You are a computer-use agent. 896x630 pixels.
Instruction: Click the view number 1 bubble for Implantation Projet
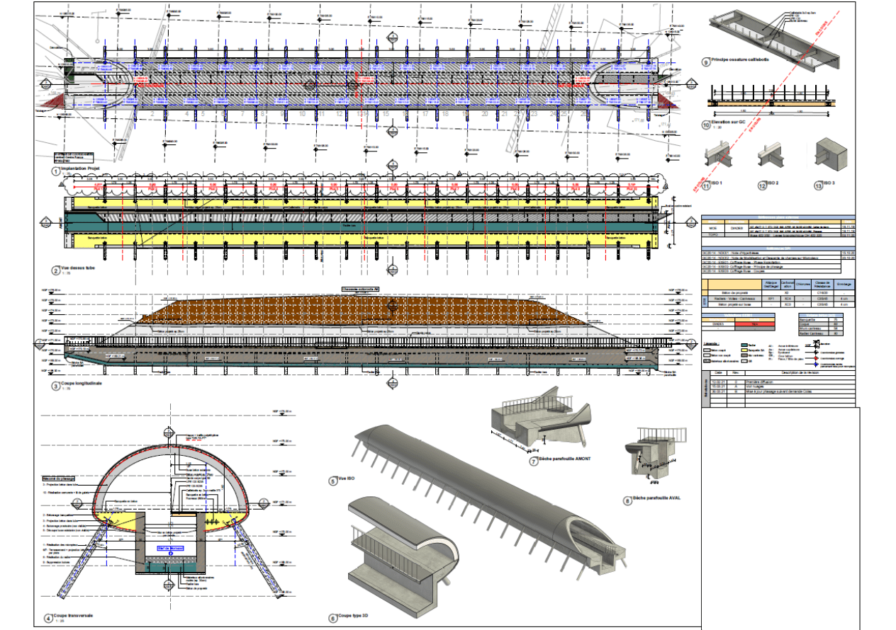(55, 171)
